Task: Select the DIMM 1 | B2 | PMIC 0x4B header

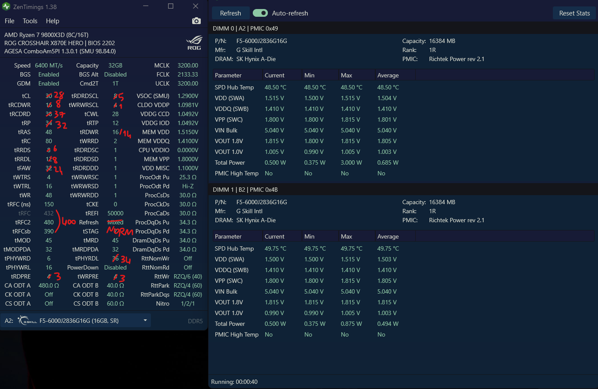Action: click(245, 190)
